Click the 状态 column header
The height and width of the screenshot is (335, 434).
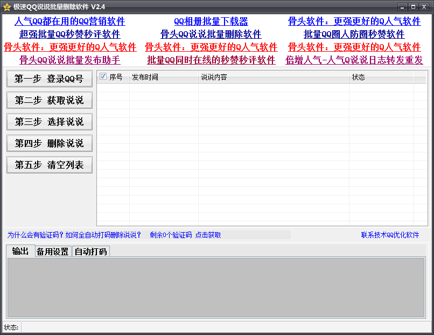[381, 77]
